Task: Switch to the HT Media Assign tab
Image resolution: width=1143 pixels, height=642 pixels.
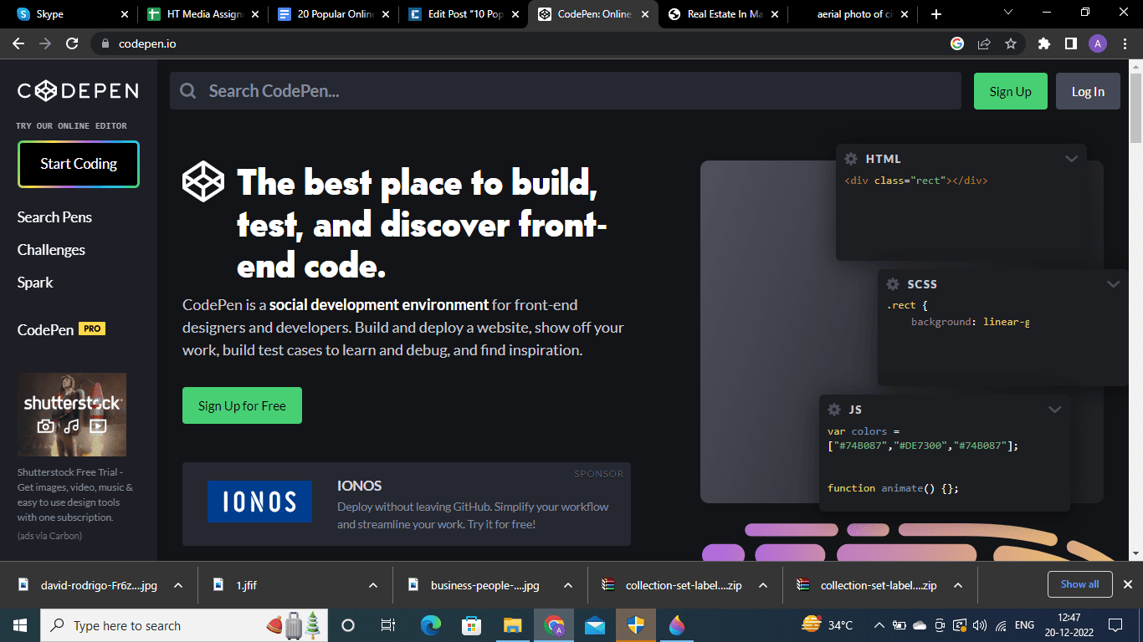Action: (x=203, y=14)
